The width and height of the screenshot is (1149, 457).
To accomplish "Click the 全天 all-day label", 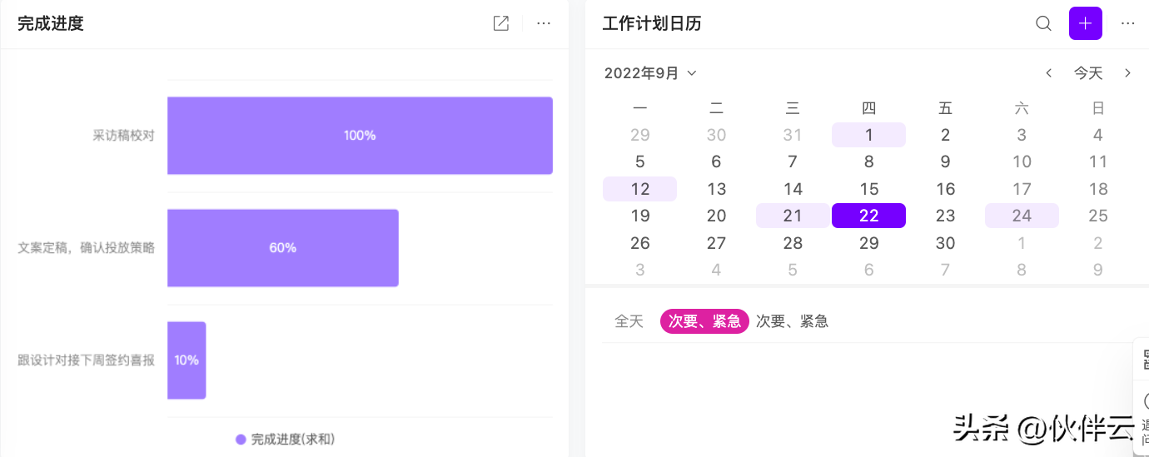I will coord(629,321).
